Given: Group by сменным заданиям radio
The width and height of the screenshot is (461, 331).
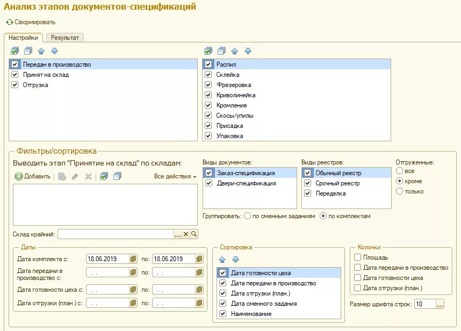Looking at the screenshot, I should [247, 216].
